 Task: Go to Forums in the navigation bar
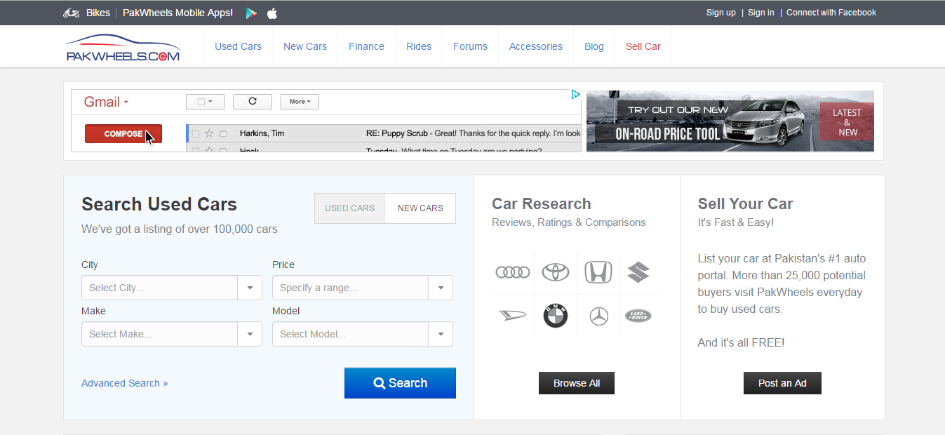470,46
